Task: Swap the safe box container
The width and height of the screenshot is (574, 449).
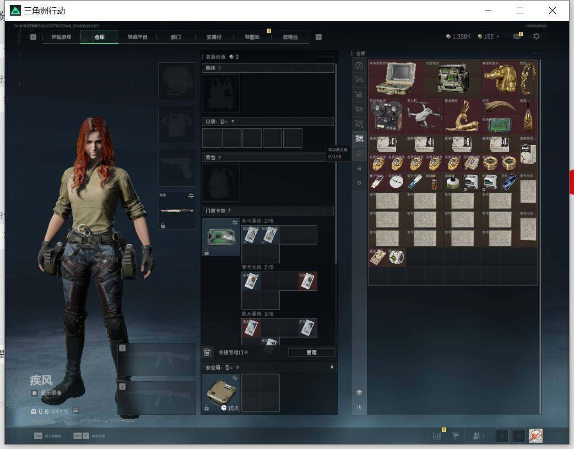Action: tap(235, 378)
